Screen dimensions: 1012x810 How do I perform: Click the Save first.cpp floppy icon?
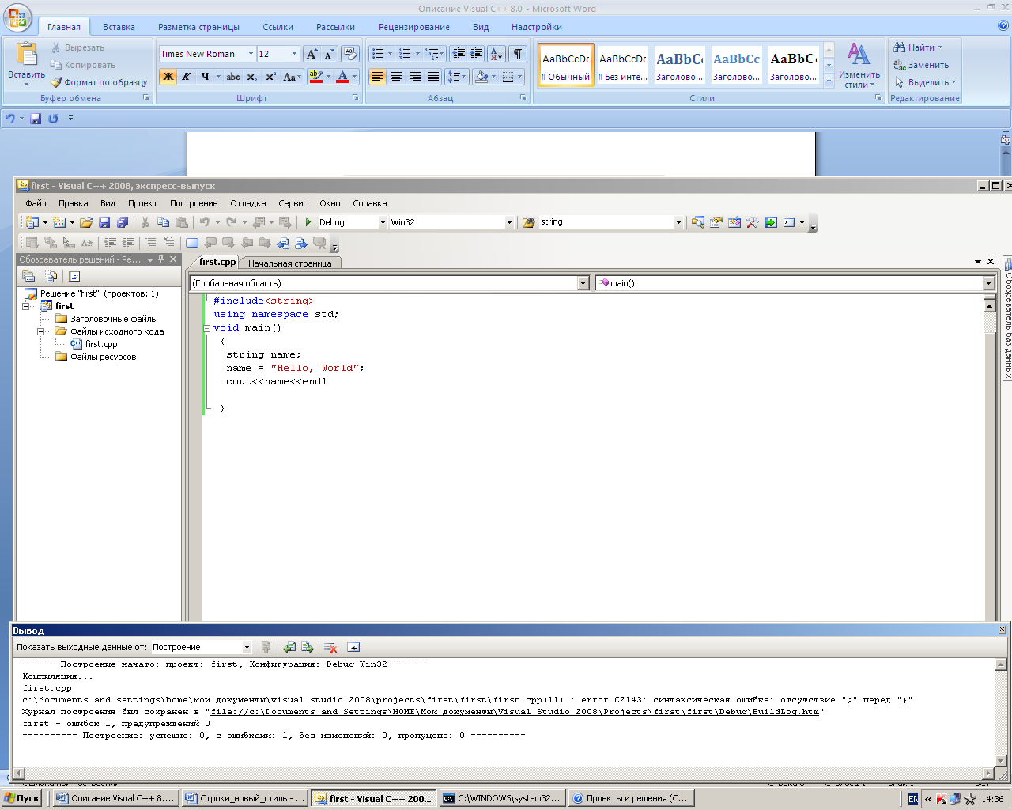click(104, 222)
